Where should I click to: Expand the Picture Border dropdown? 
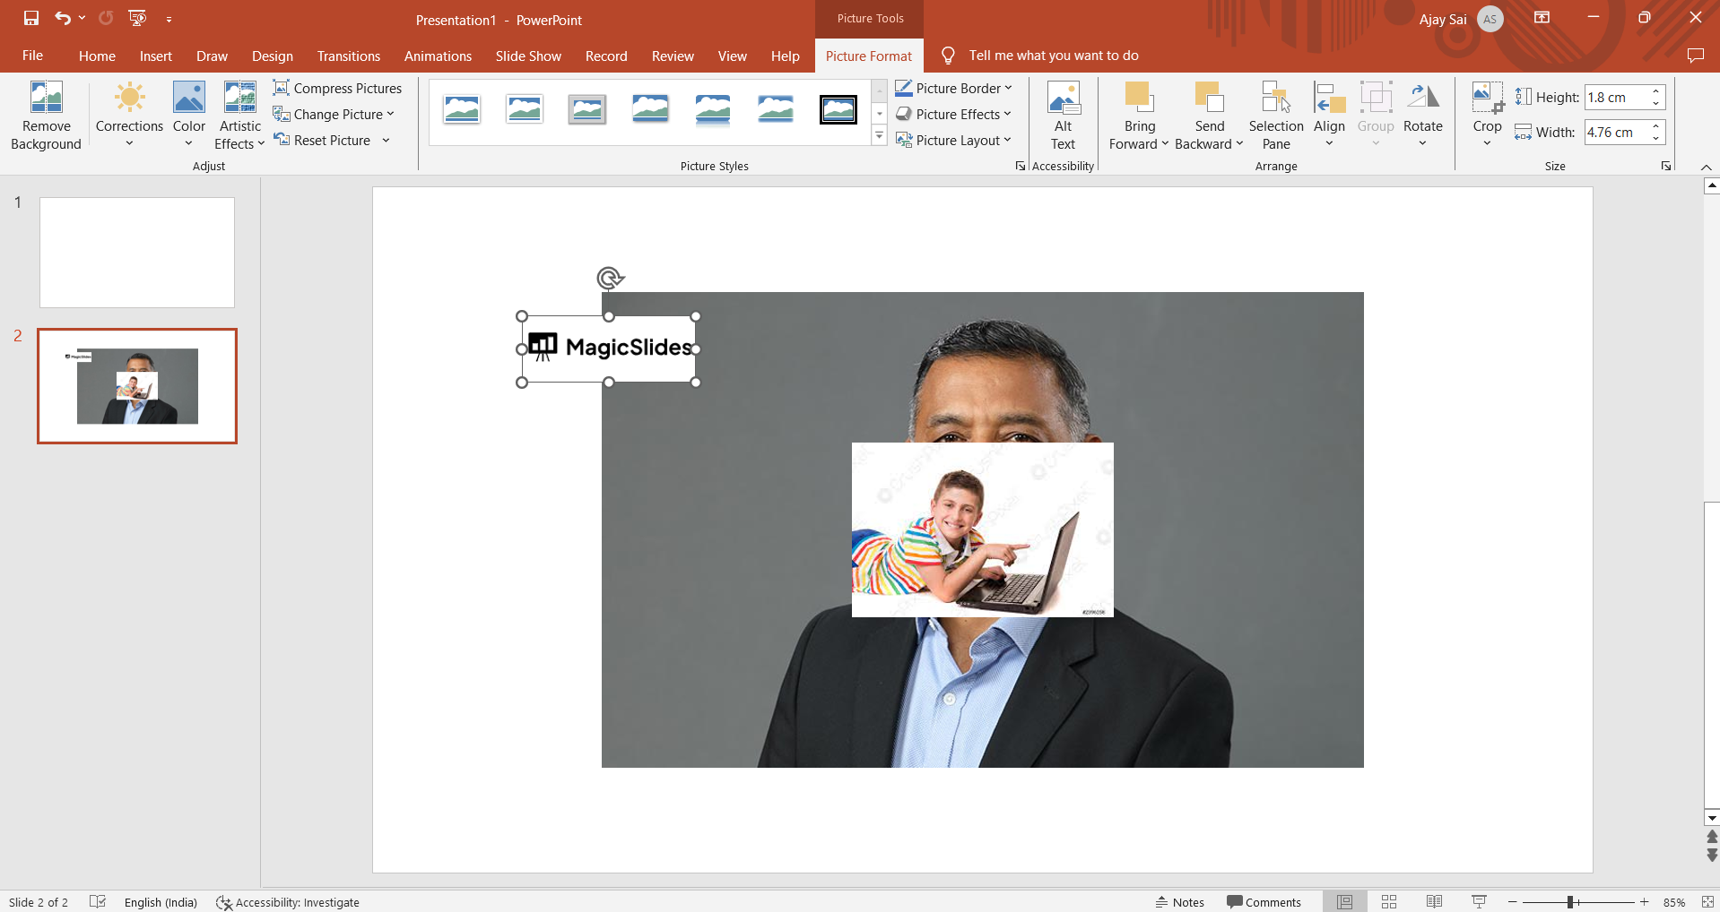tap(1008, 88)
